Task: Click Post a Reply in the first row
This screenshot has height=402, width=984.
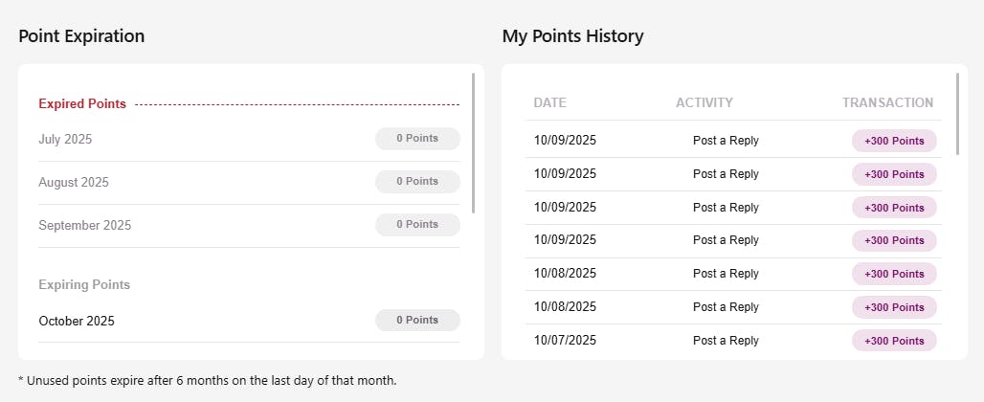Action: point(726,141)
